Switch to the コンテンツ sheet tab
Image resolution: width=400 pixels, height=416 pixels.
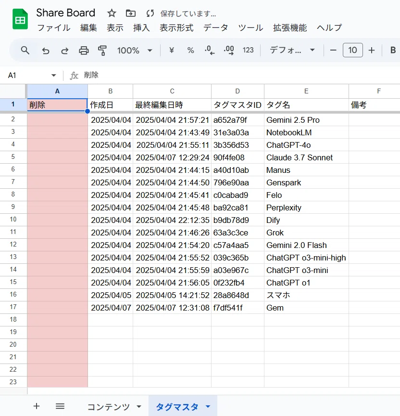click(x=109, y=407)
